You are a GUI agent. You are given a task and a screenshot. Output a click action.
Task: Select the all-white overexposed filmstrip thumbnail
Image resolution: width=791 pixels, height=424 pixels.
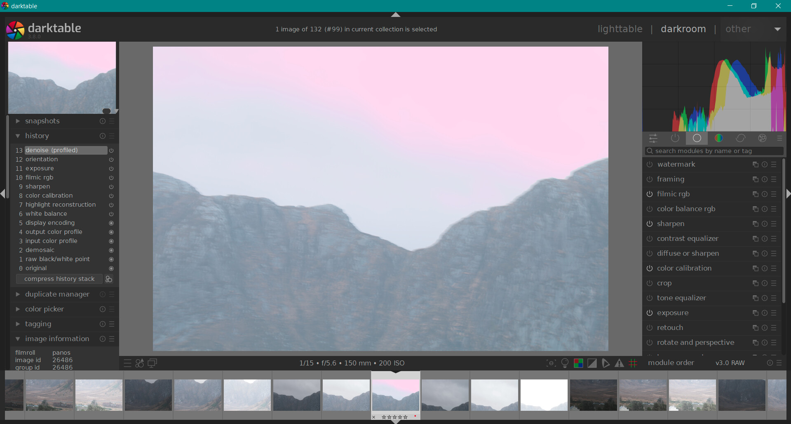pyautogui.click(x=544, y=395)
